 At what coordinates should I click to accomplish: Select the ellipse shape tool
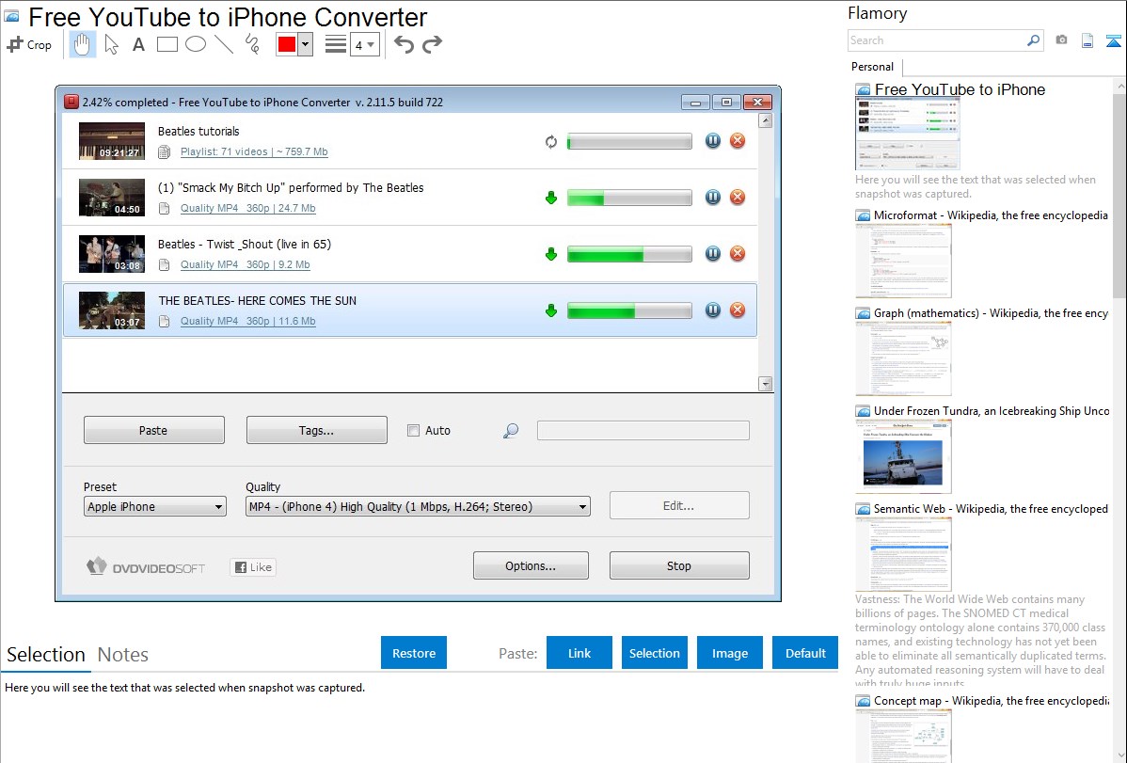(x=196, y=44)
